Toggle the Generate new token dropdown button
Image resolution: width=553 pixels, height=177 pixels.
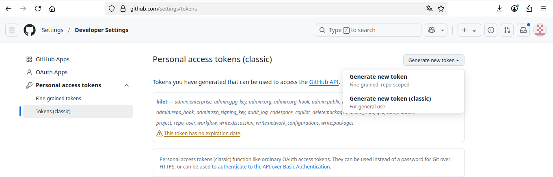(433, 60)
